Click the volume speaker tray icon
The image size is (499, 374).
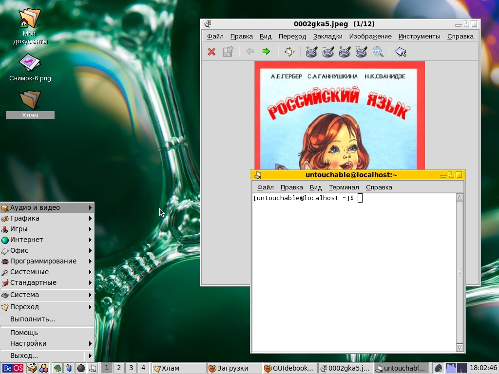tap(438, 368)
